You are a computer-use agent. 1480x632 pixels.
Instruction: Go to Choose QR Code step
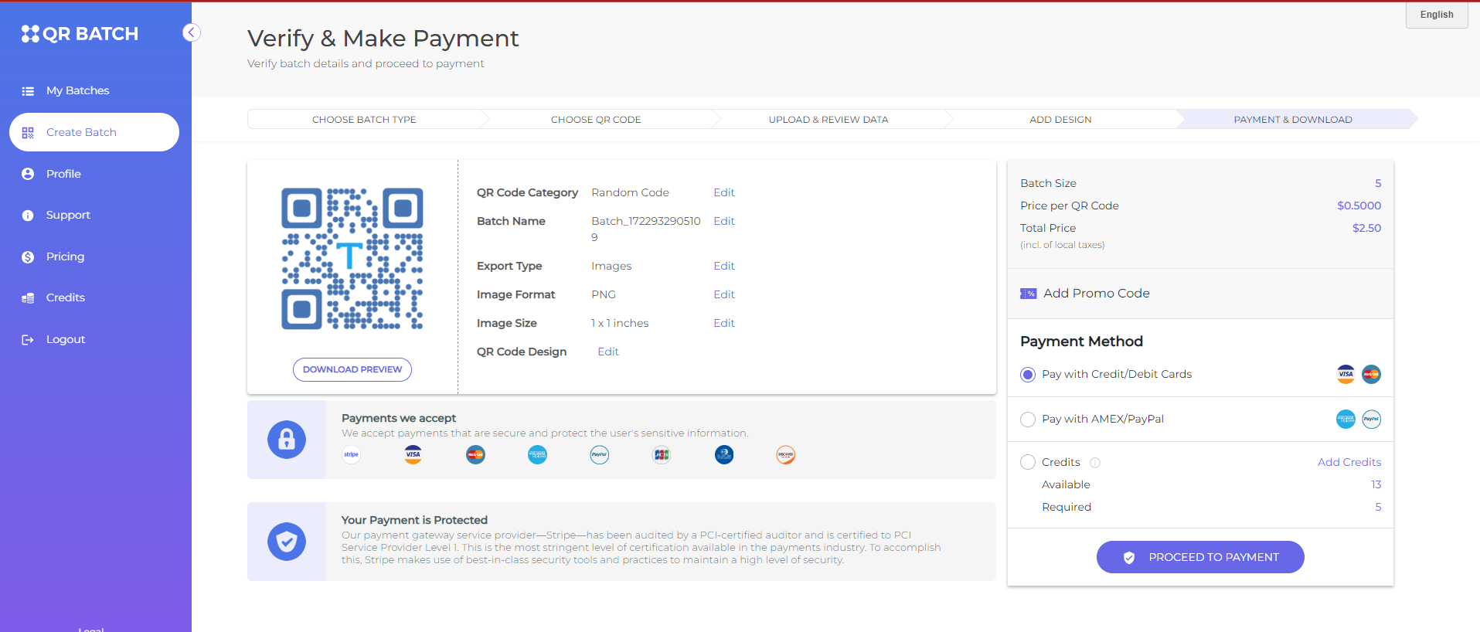pyautogui.click(x=596, y=119)
